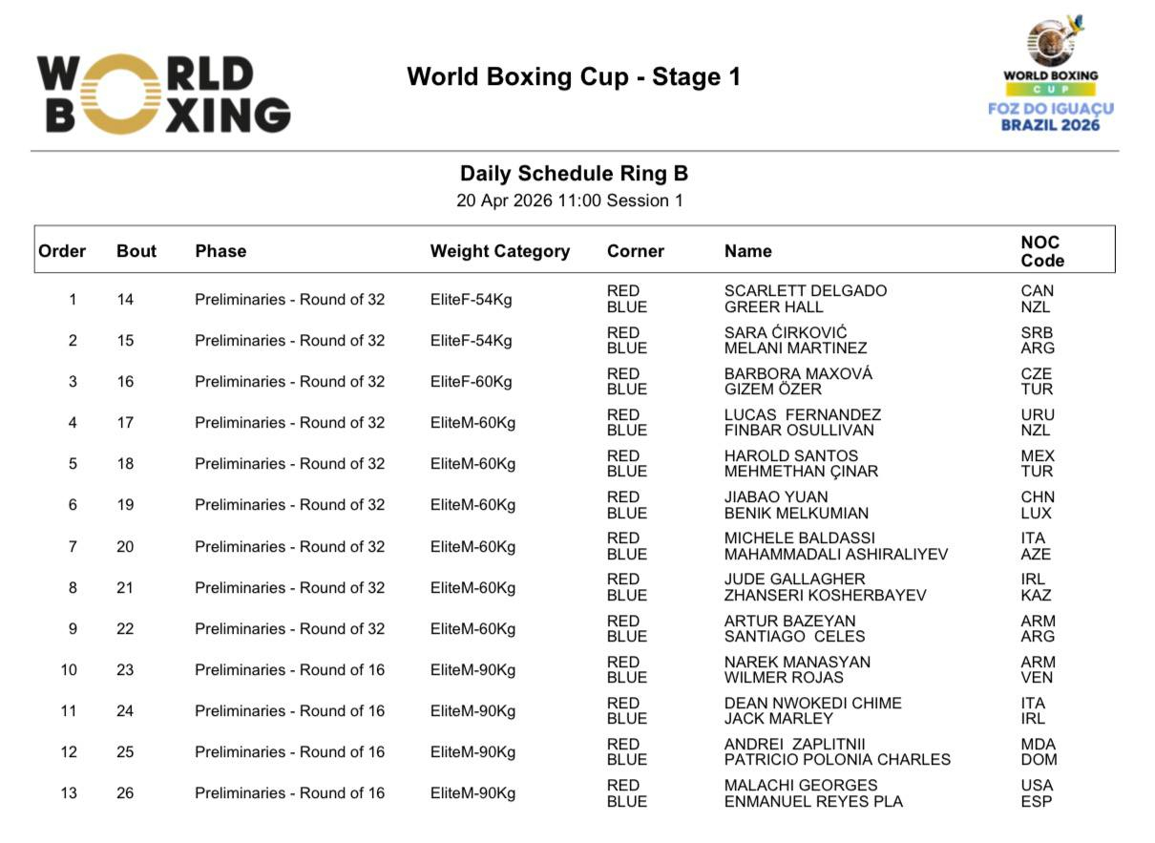Select the Weight Category column header
The image size is (1155, 843).
[499, 251]
